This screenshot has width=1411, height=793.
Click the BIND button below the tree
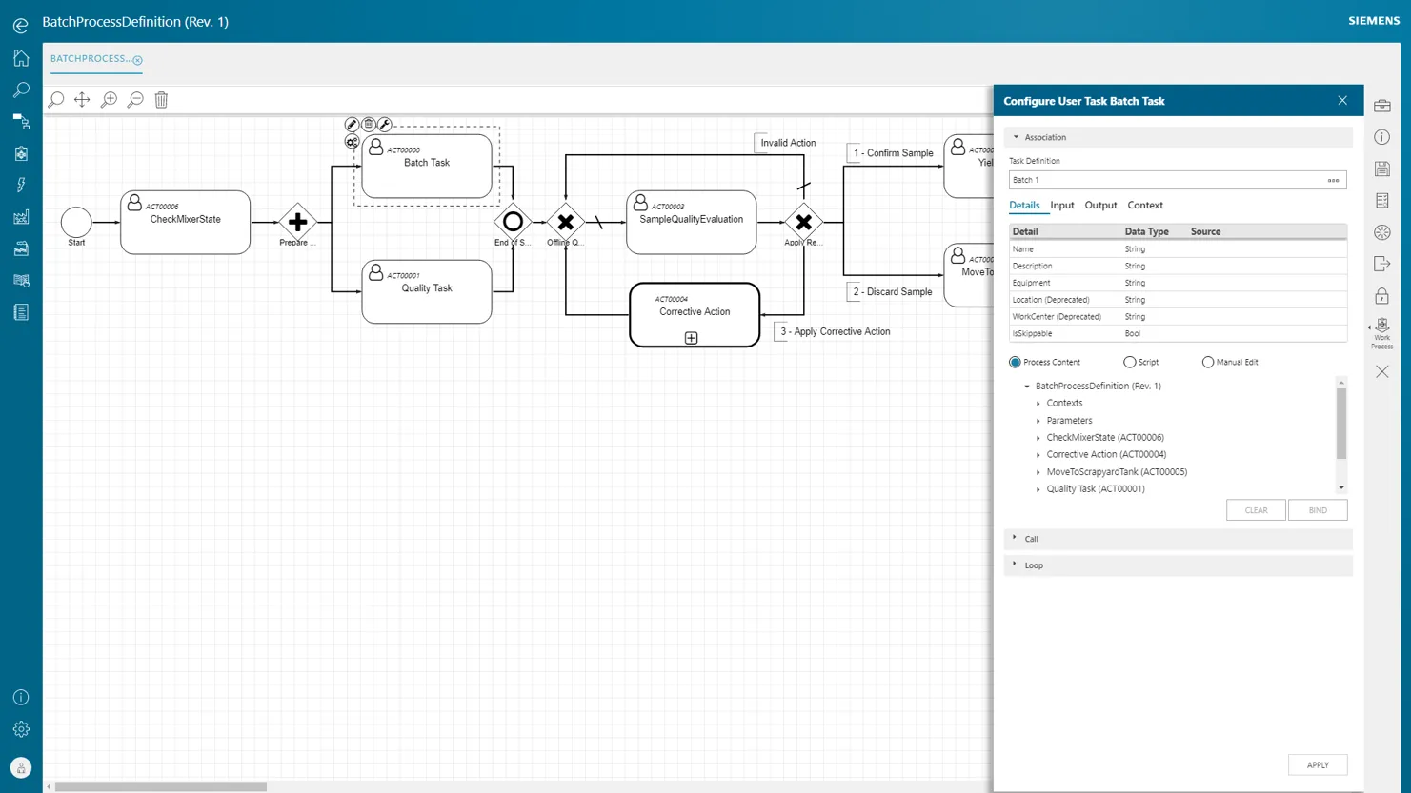(1317, 509)
